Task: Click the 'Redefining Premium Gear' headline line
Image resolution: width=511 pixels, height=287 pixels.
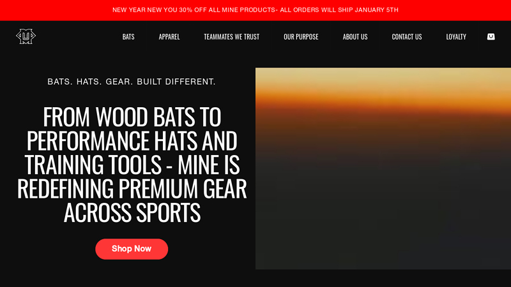Action: click(x=132, y=188)
